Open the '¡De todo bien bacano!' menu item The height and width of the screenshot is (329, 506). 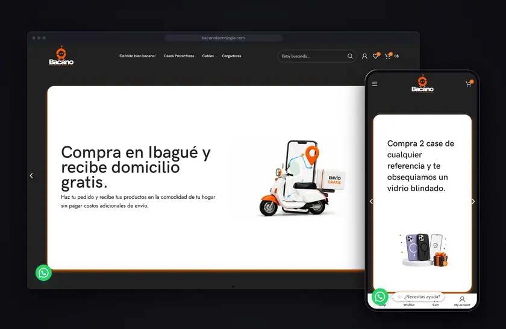[x=137, y=56]
